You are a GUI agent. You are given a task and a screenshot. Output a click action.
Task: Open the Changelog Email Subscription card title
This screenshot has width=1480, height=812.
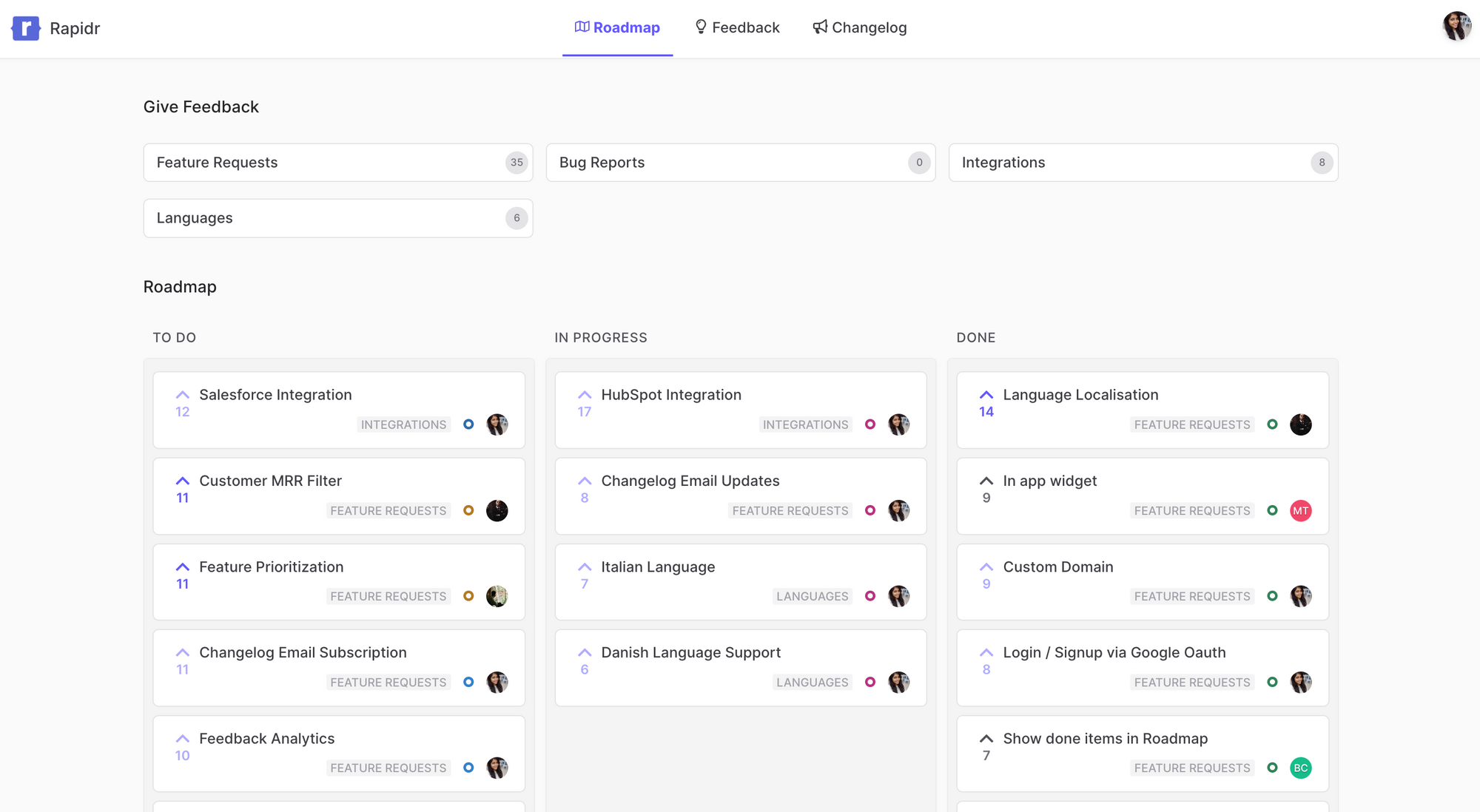(x=303, y=653)
